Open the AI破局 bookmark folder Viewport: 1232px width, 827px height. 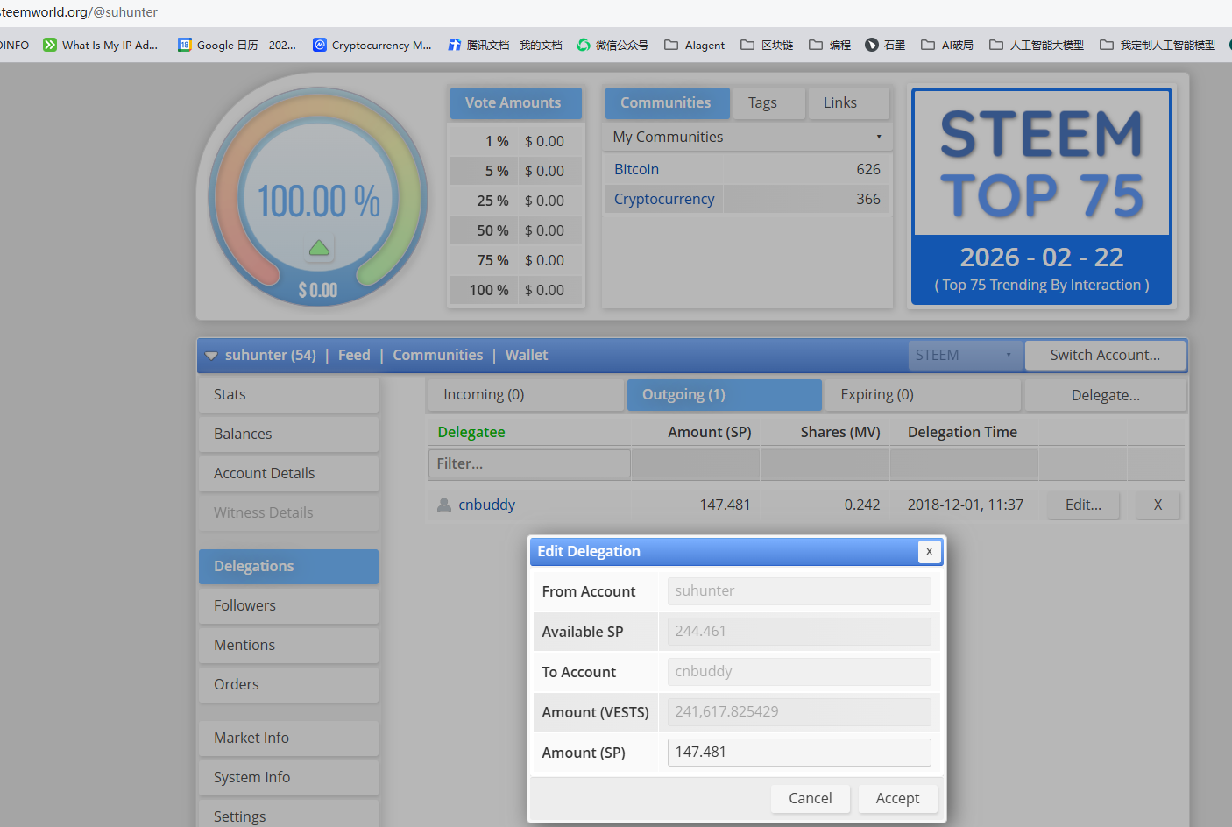click(946, 45)
